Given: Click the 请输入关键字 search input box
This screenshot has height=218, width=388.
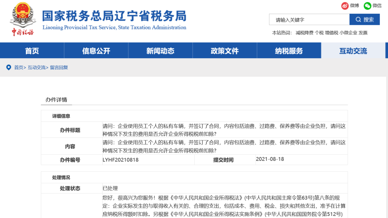Looking at the screenshot, I should (x=309, y=19).
